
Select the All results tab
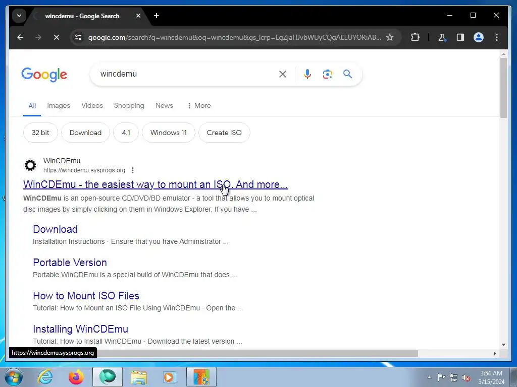32,106
